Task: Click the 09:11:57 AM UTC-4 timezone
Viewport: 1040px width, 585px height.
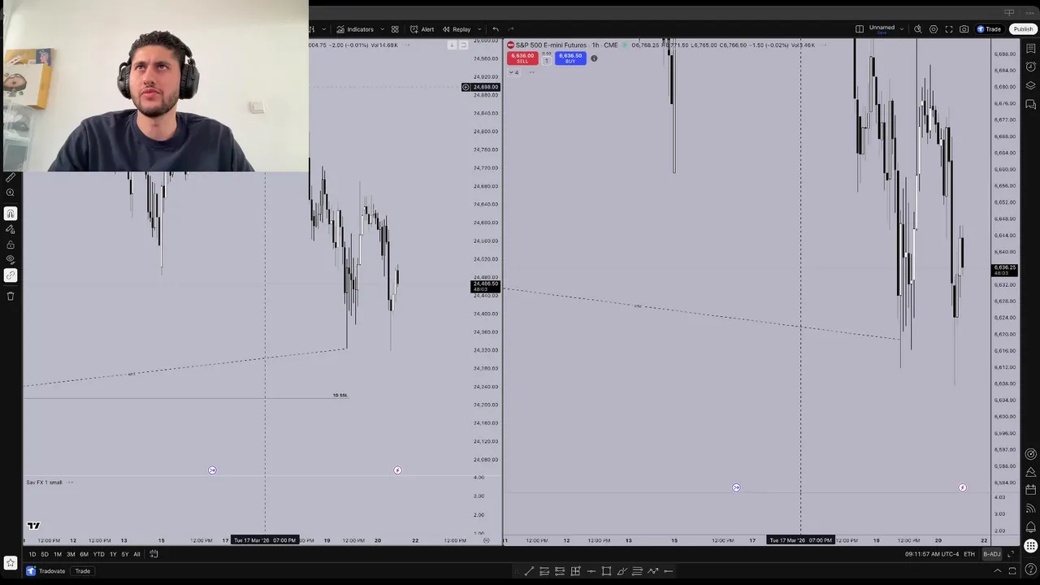Action: point(932,554)
